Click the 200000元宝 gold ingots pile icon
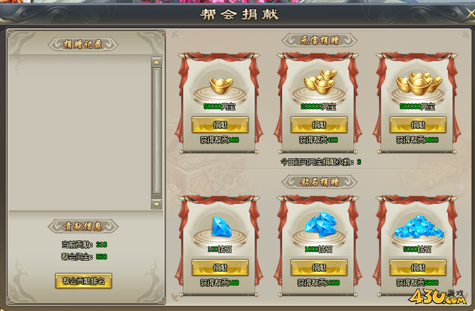This screenshot has width=475, height=311. coord(320,82)
